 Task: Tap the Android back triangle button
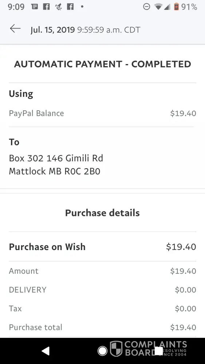(x=46, y=351)
